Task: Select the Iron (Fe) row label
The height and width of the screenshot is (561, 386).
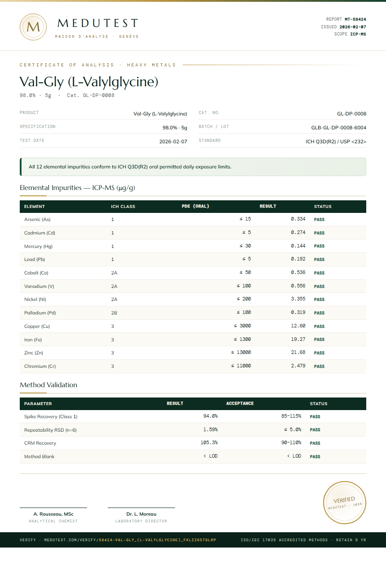Action: 33,340
